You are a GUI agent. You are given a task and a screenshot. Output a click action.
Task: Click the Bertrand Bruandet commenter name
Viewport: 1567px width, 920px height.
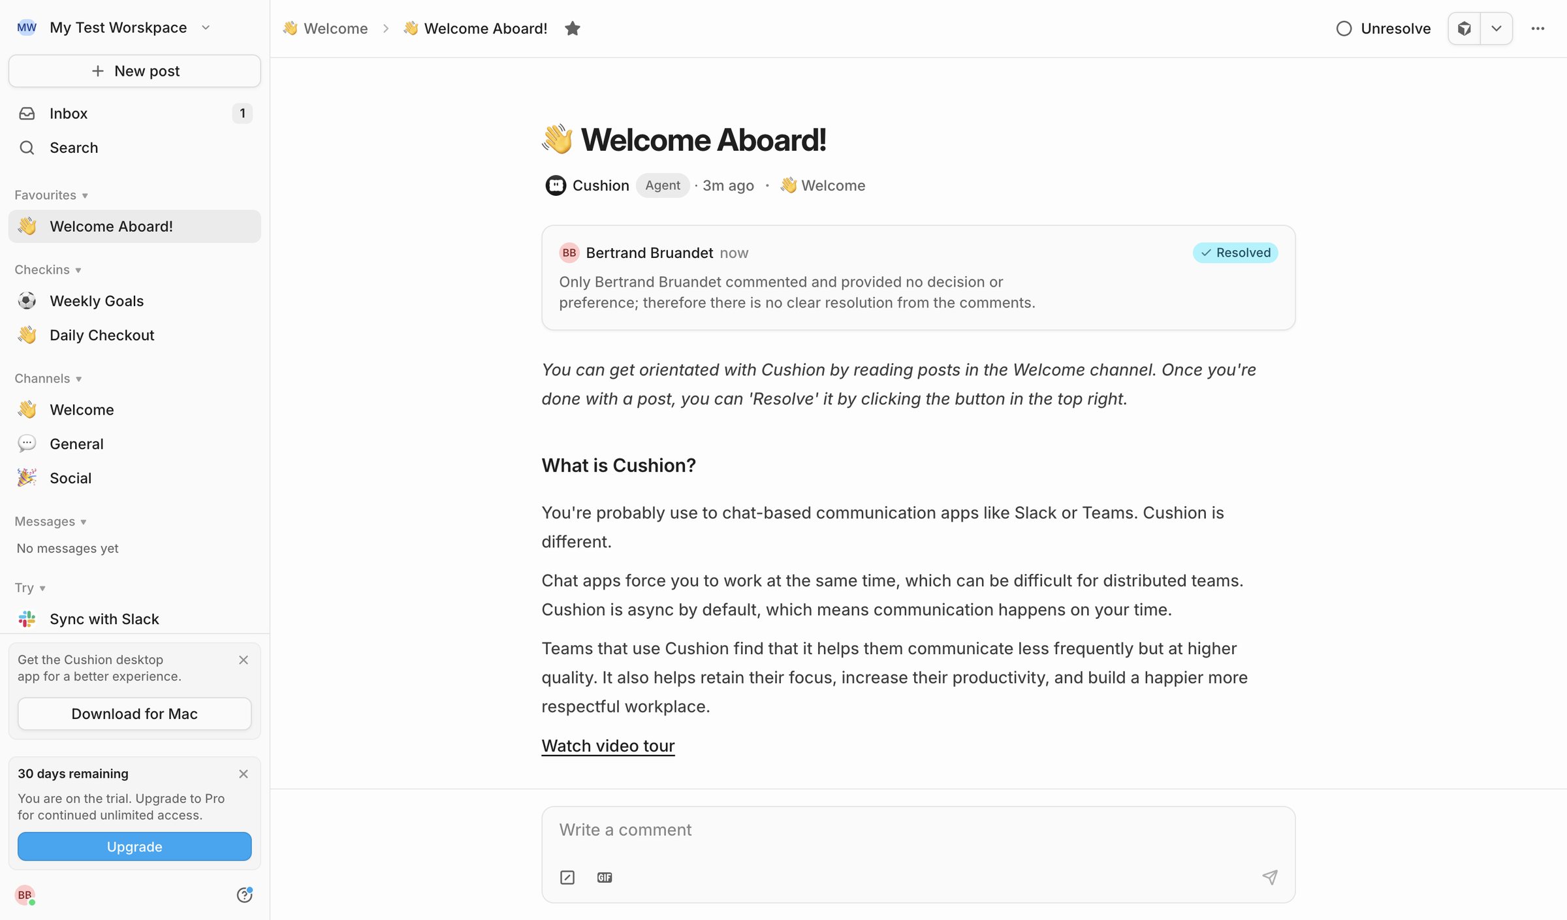(649, 253)
